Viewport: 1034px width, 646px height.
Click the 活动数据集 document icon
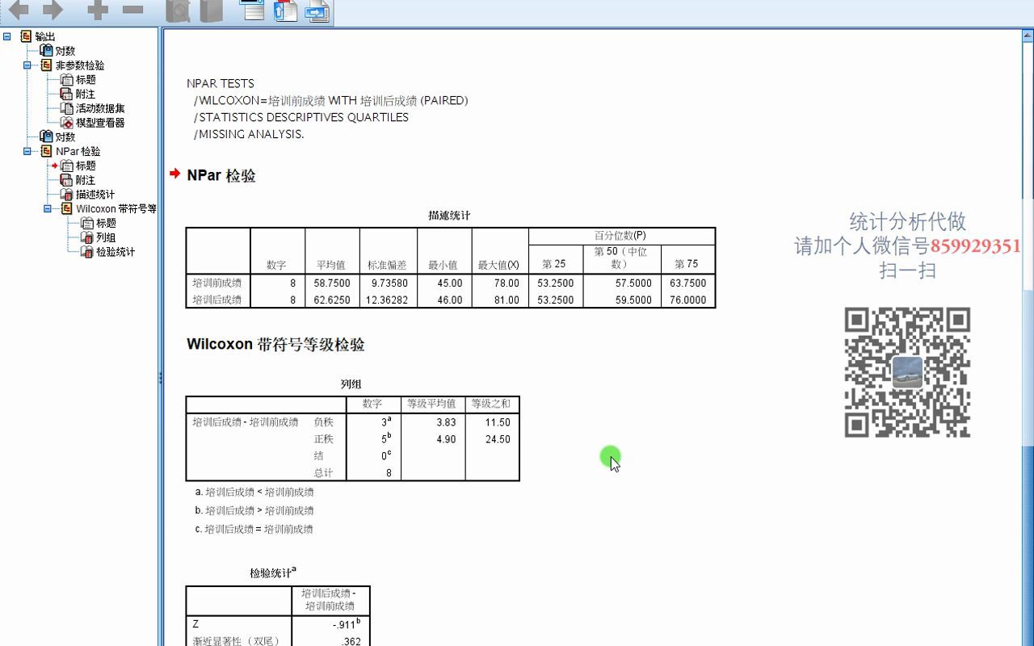click(66, 108)
